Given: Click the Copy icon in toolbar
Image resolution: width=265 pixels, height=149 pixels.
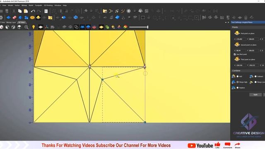Looking at the screenshot, I should (x=20, y=11).
